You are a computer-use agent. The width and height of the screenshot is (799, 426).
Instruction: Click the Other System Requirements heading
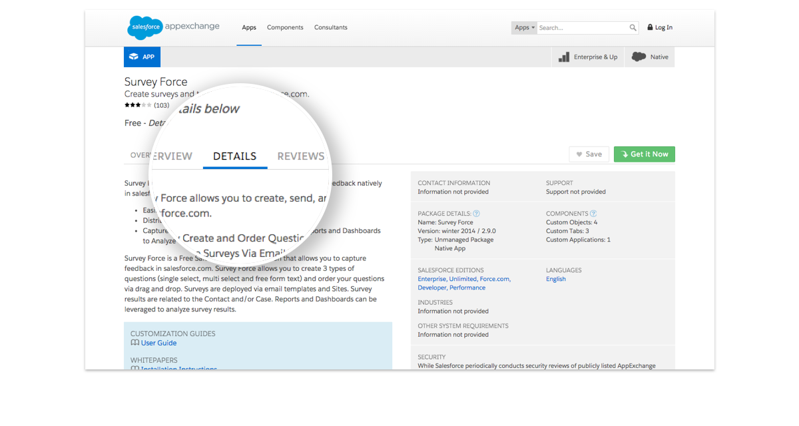(463, 326)
